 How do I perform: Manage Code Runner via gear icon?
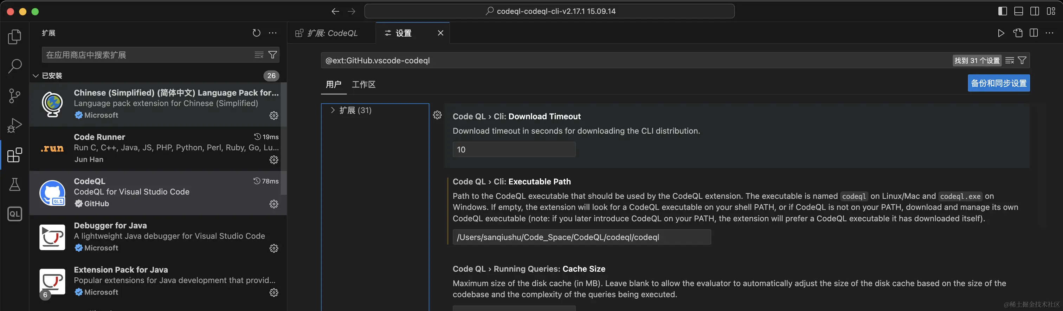273,159
